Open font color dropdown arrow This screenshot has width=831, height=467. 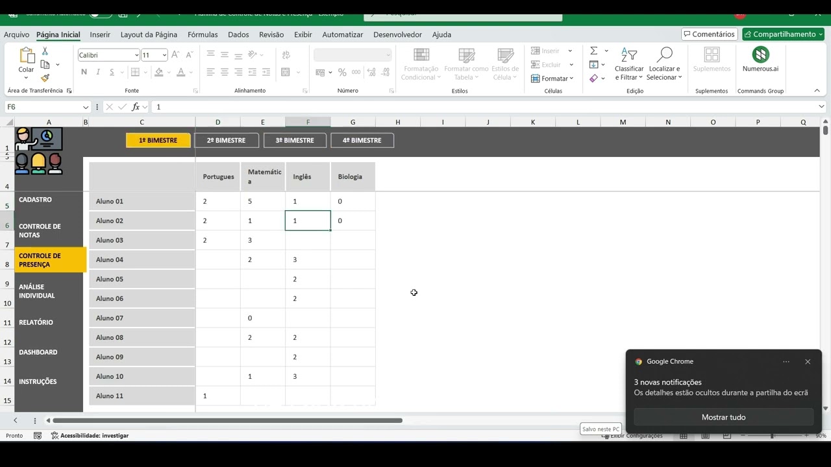(x=190, y=72)
